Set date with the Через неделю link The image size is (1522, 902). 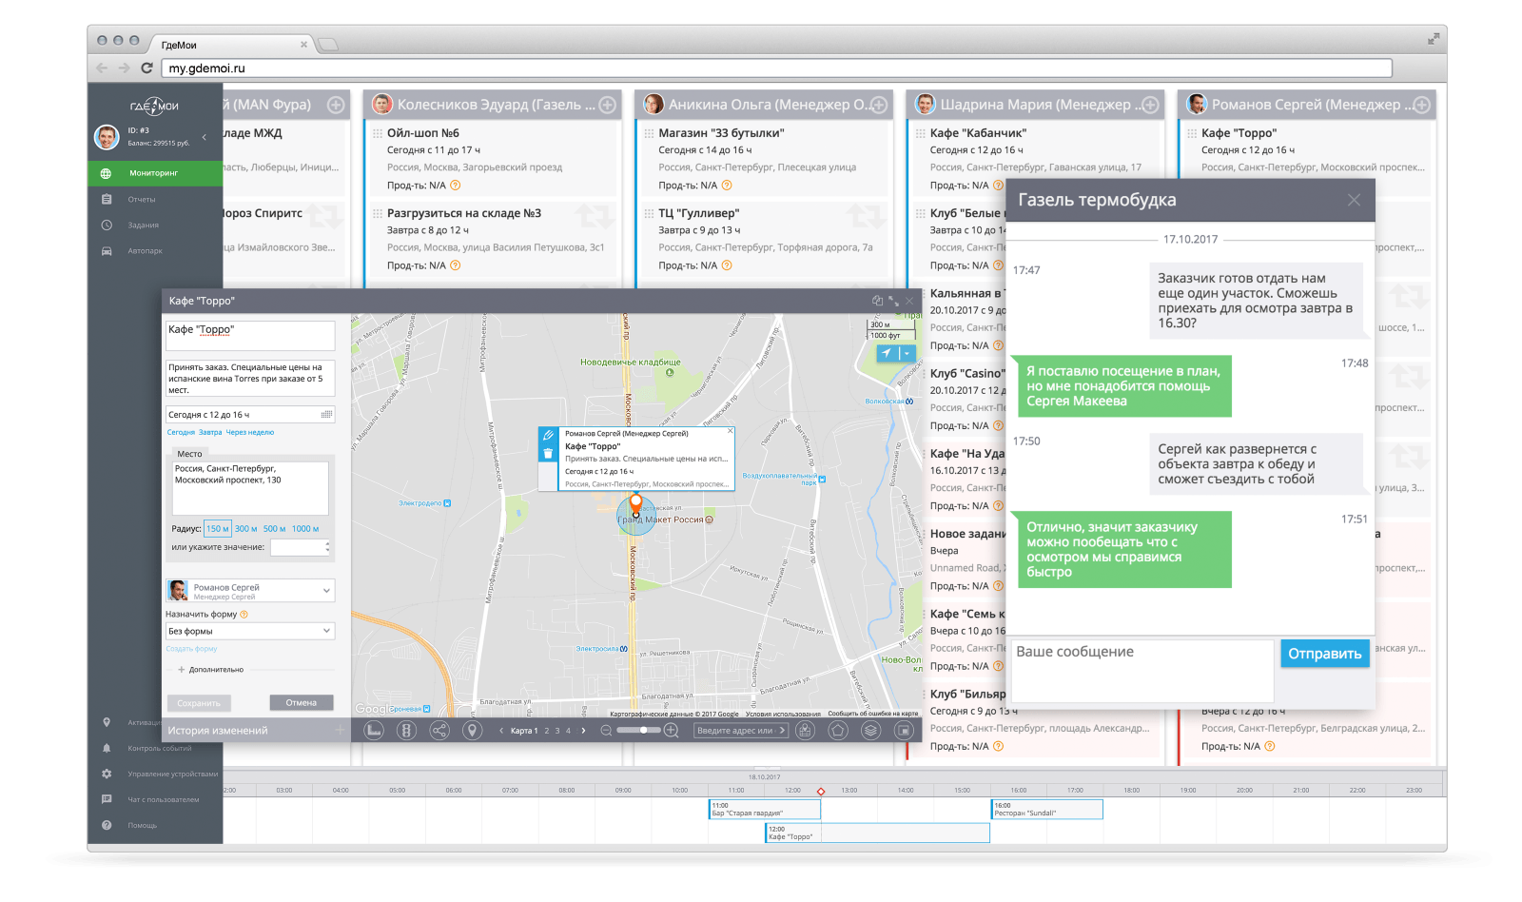[x=250, y=432]
